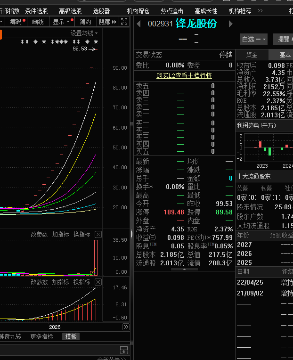Click 加指标 in the volume indicator panel
The height and width of the screenshot is (360, 293).
(x=61, y=234)
